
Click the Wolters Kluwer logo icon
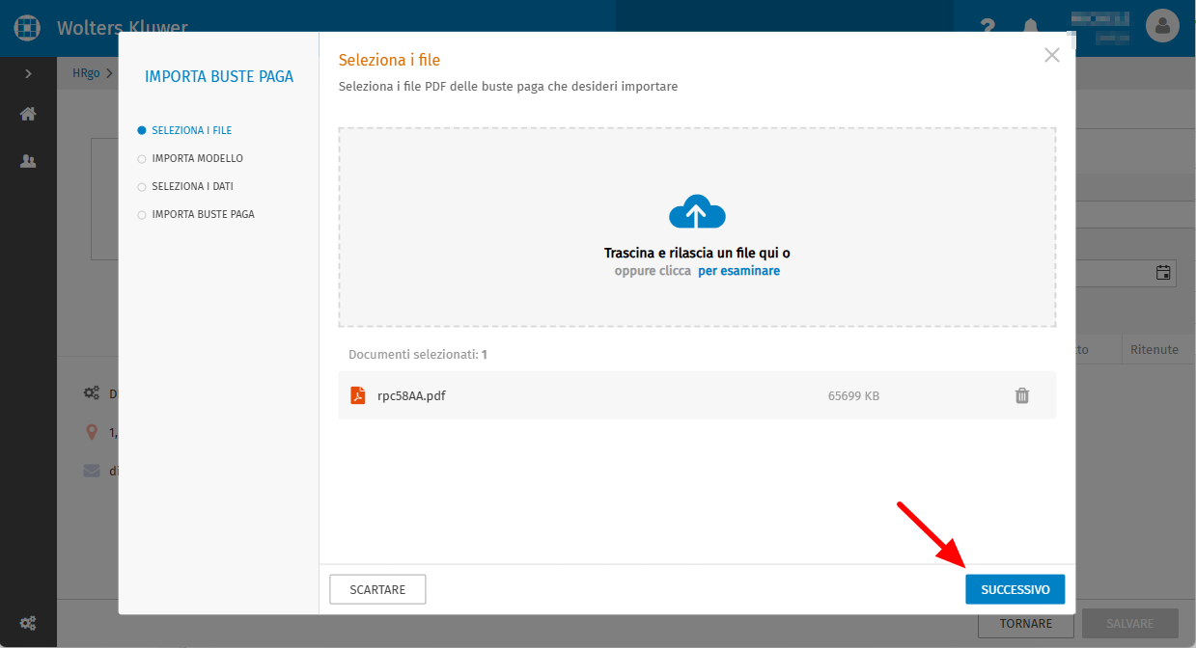pos(27,26)
